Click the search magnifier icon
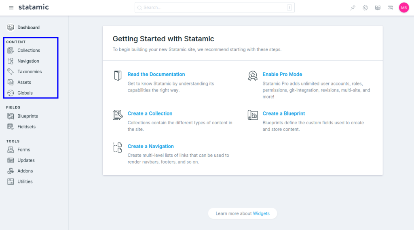This screenshot has height=230, width=414. 139,8
